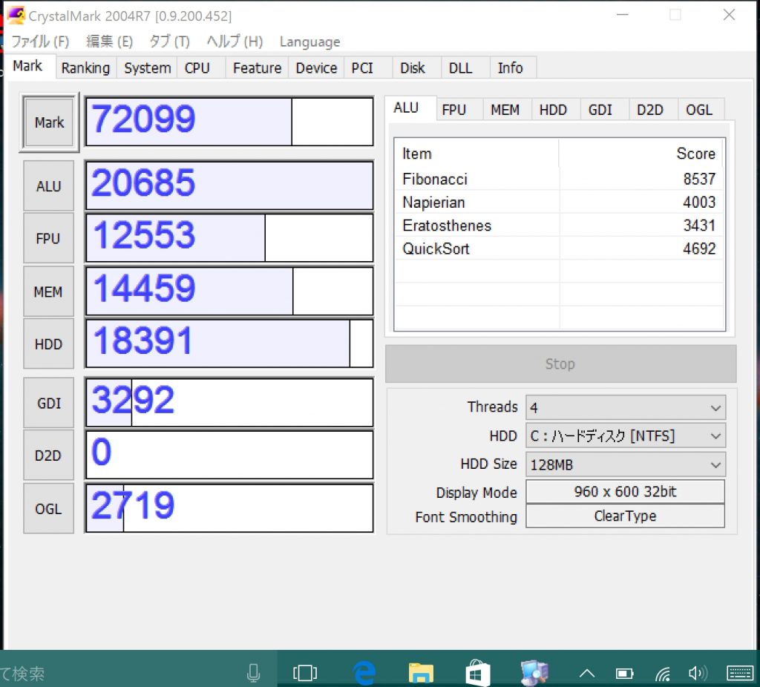This screenshot has width=760, height=687.
Task: Click the Task View taskbar icon
Action: (x=305, y=673)
